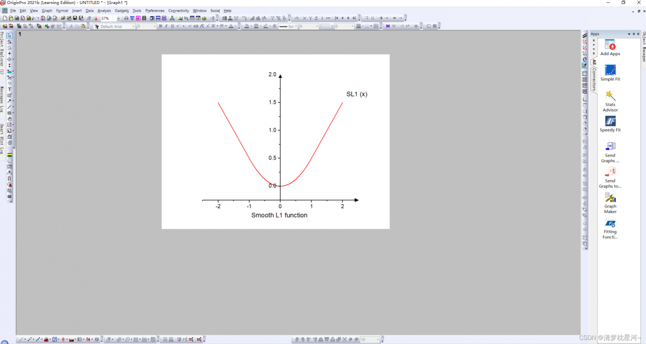This screenshot has height=344, width=646.
Task: Open the bottom toolbar size 10 dropdown
Action: [379, 339]
